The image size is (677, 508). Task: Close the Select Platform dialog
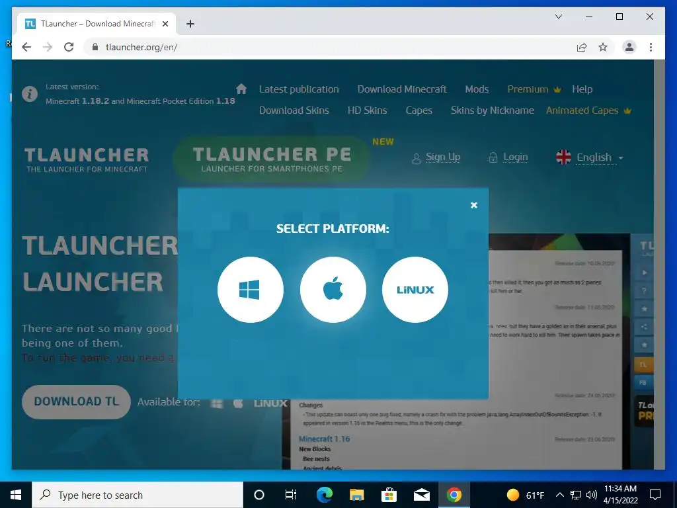[x=473, y=205]
